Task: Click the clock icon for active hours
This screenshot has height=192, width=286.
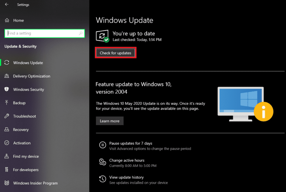Action: [102, 162]
